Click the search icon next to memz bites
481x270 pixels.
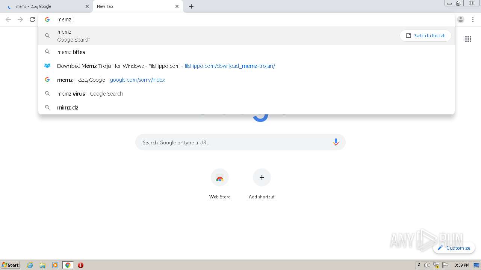[47, 52]
